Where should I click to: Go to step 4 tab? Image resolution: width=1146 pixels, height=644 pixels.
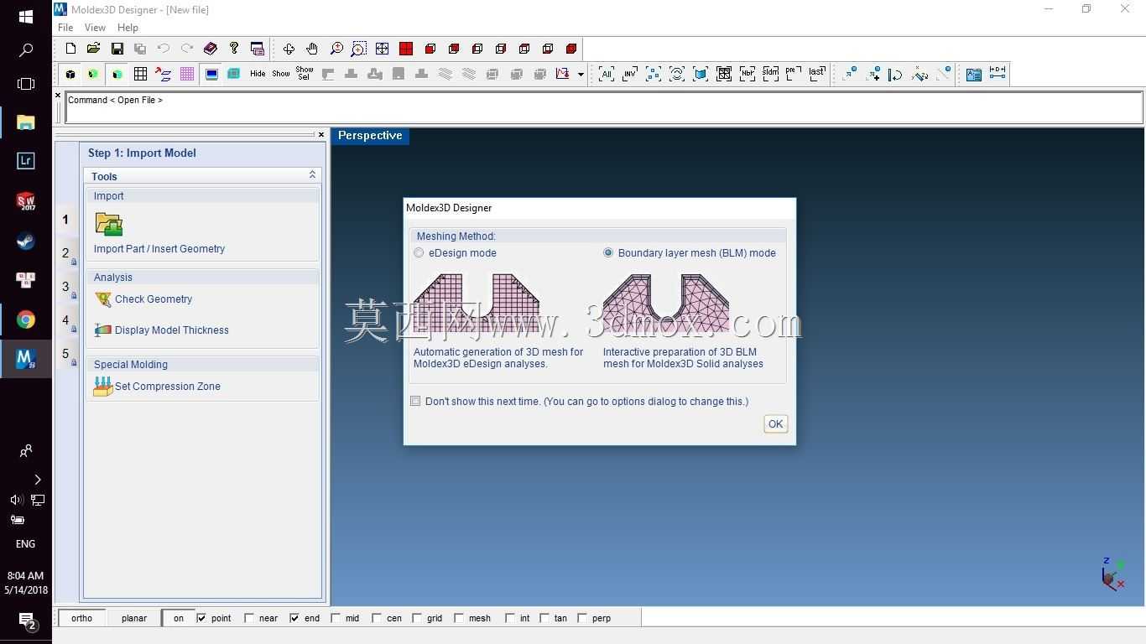pyautogui.click(x=66, y=320)
